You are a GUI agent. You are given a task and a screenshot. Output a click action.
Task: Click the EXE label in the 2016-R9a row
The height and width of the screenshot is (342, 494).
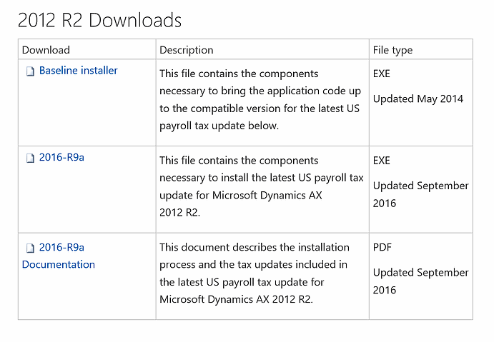coord(382,161)
